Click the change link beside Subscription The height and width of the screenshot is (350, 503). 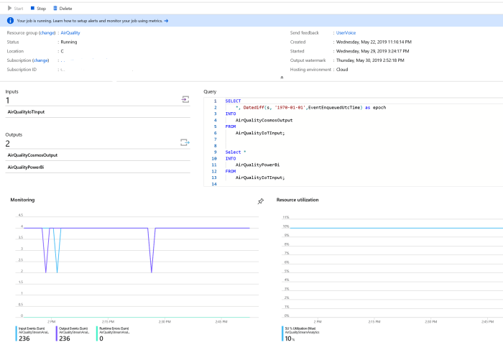(x=40, y=60)
